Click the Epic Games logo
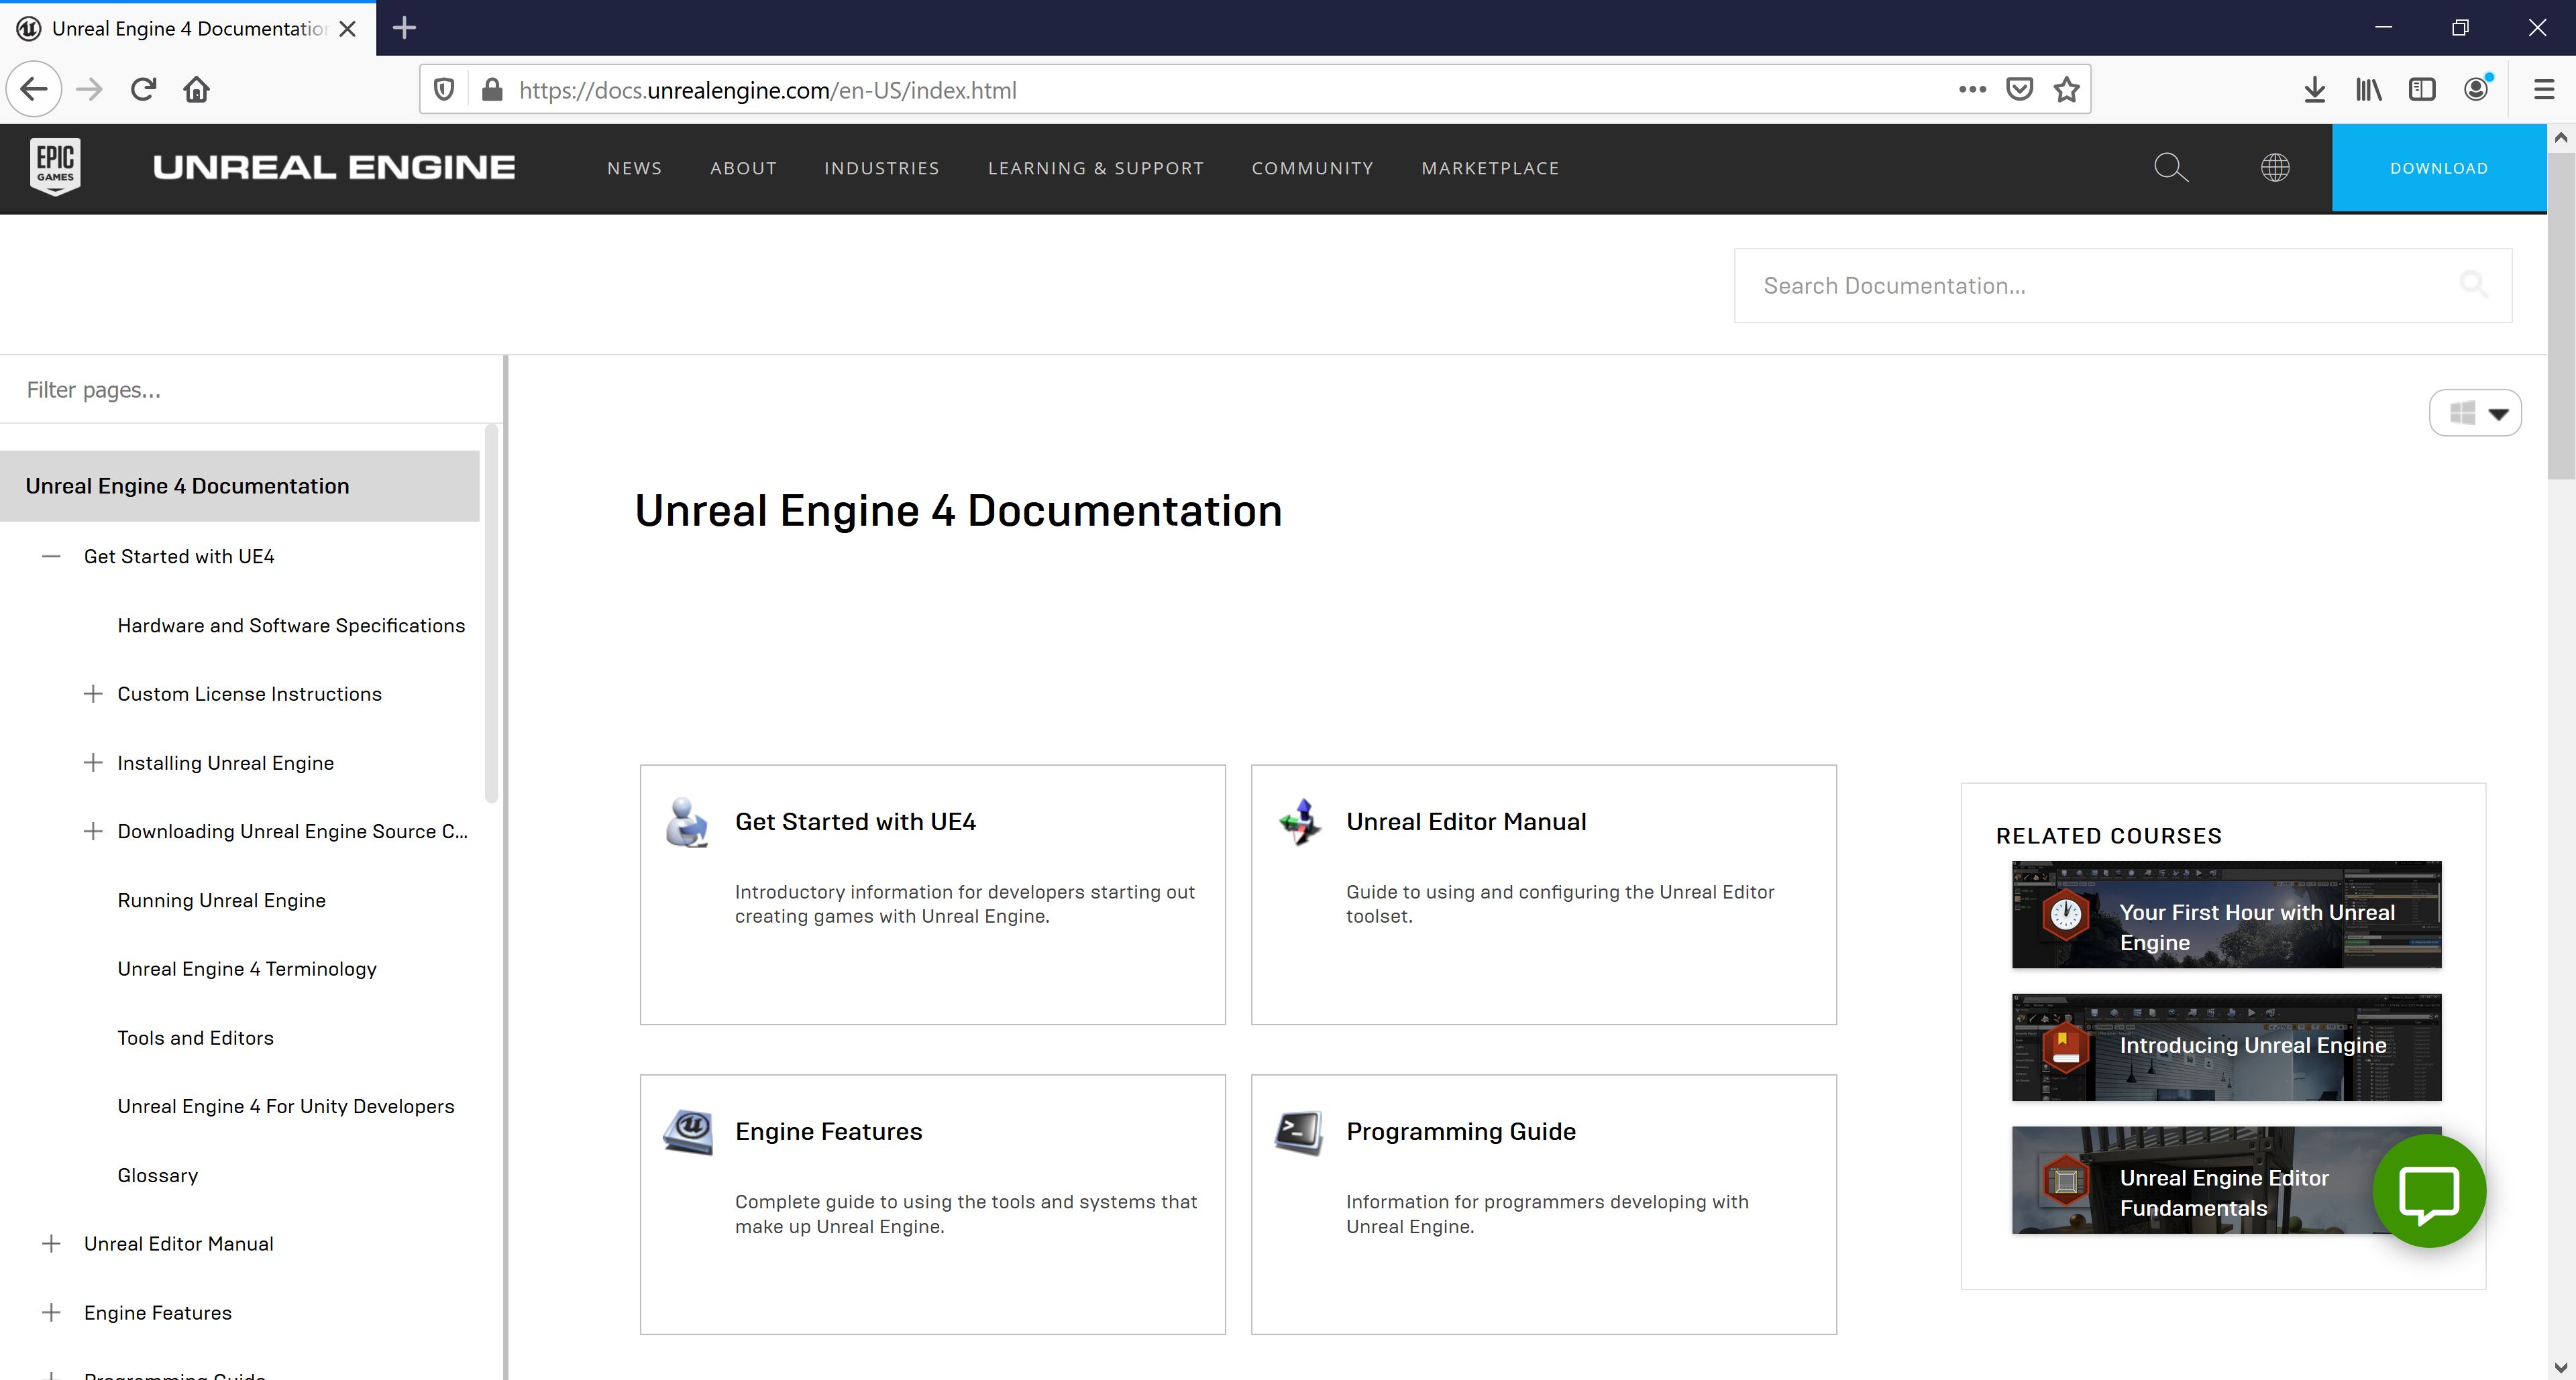Viewport: 2576px width, 1380px height. (55, 167)
